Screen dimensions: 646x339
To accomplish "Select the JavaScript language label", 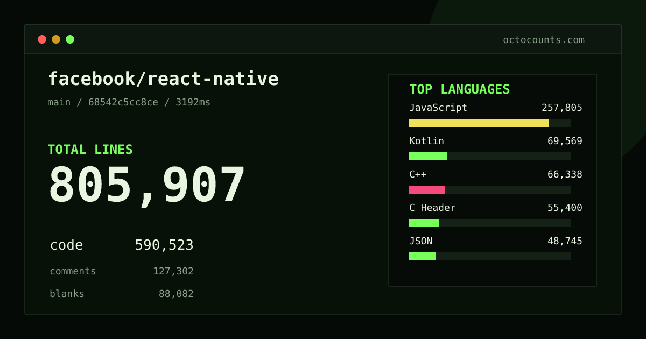I will (x=438, y=108).
